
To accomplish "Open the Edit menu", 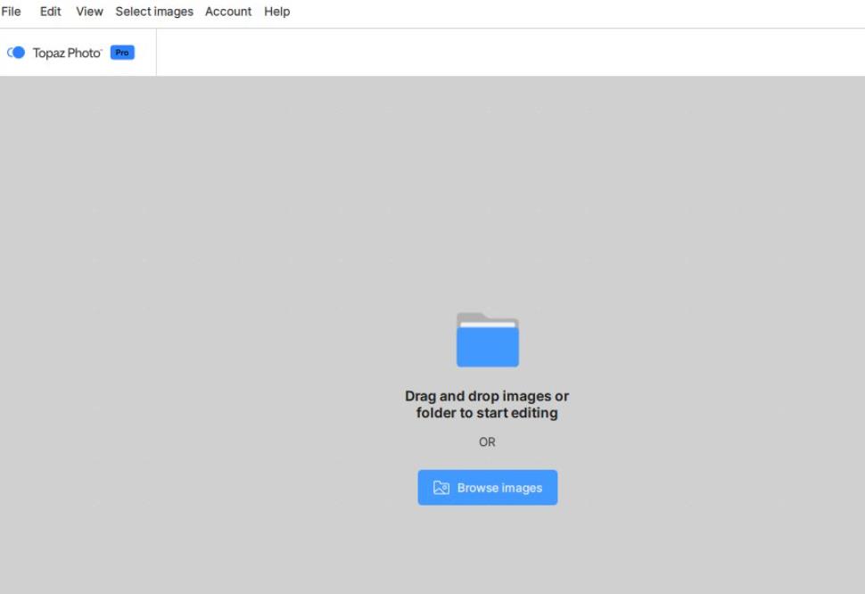I will click(51, 12).
